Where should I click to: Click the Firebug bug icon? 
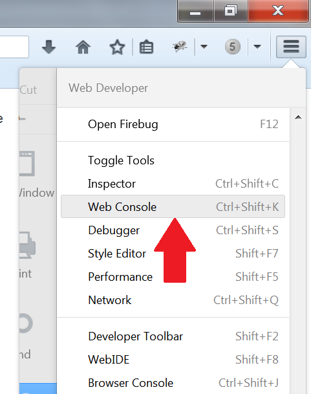pyautogui.click(x=180, y=47)
